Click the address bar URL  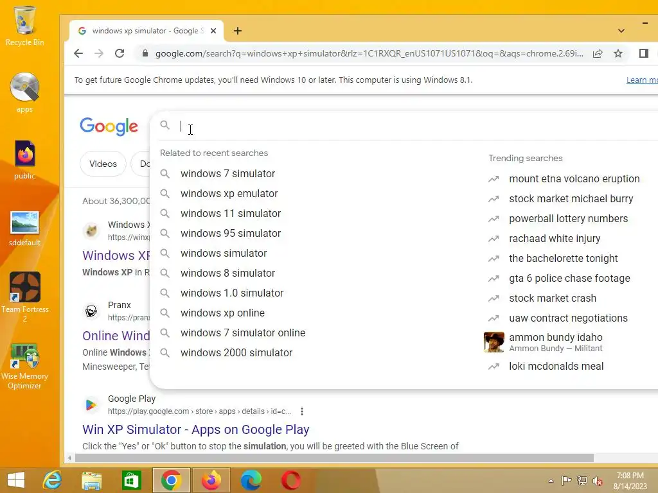point(369,53)
